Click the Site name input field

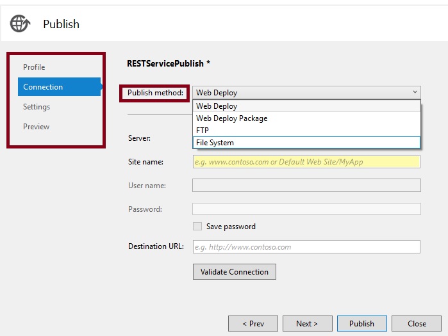[x=306, y=162]
